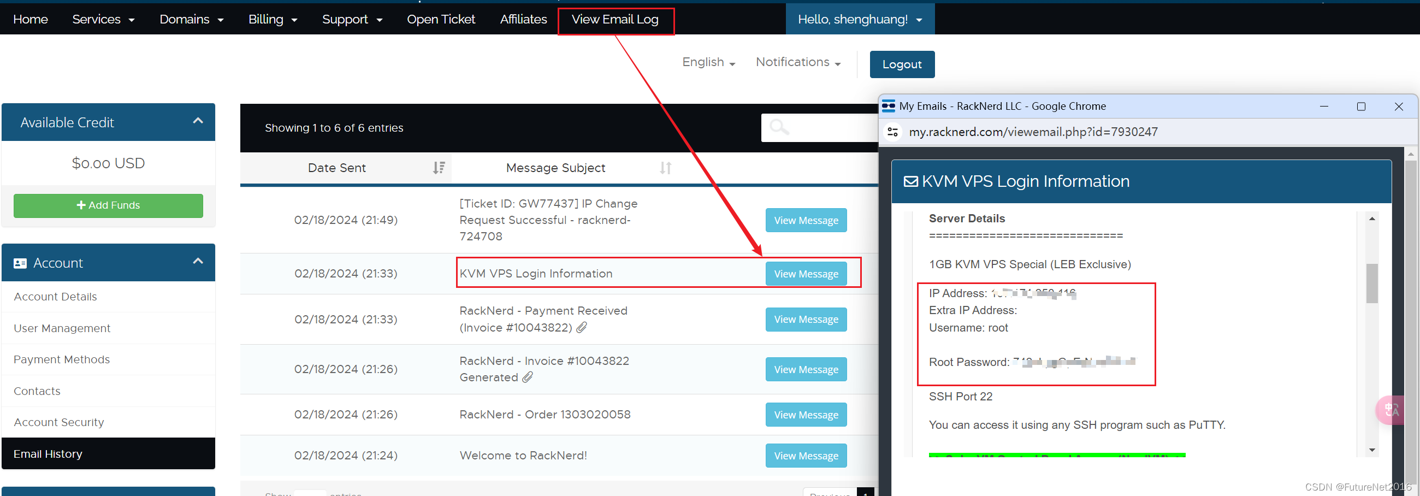Image resolution: width=1420 pixels, height=496 pixels.
Task: Collapse the Account panel
Action: click(198, 261)
